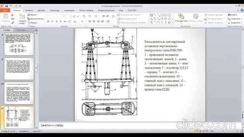
Task: Open the Контур фигуры shape outline menu
Action: tap(214, 19)
